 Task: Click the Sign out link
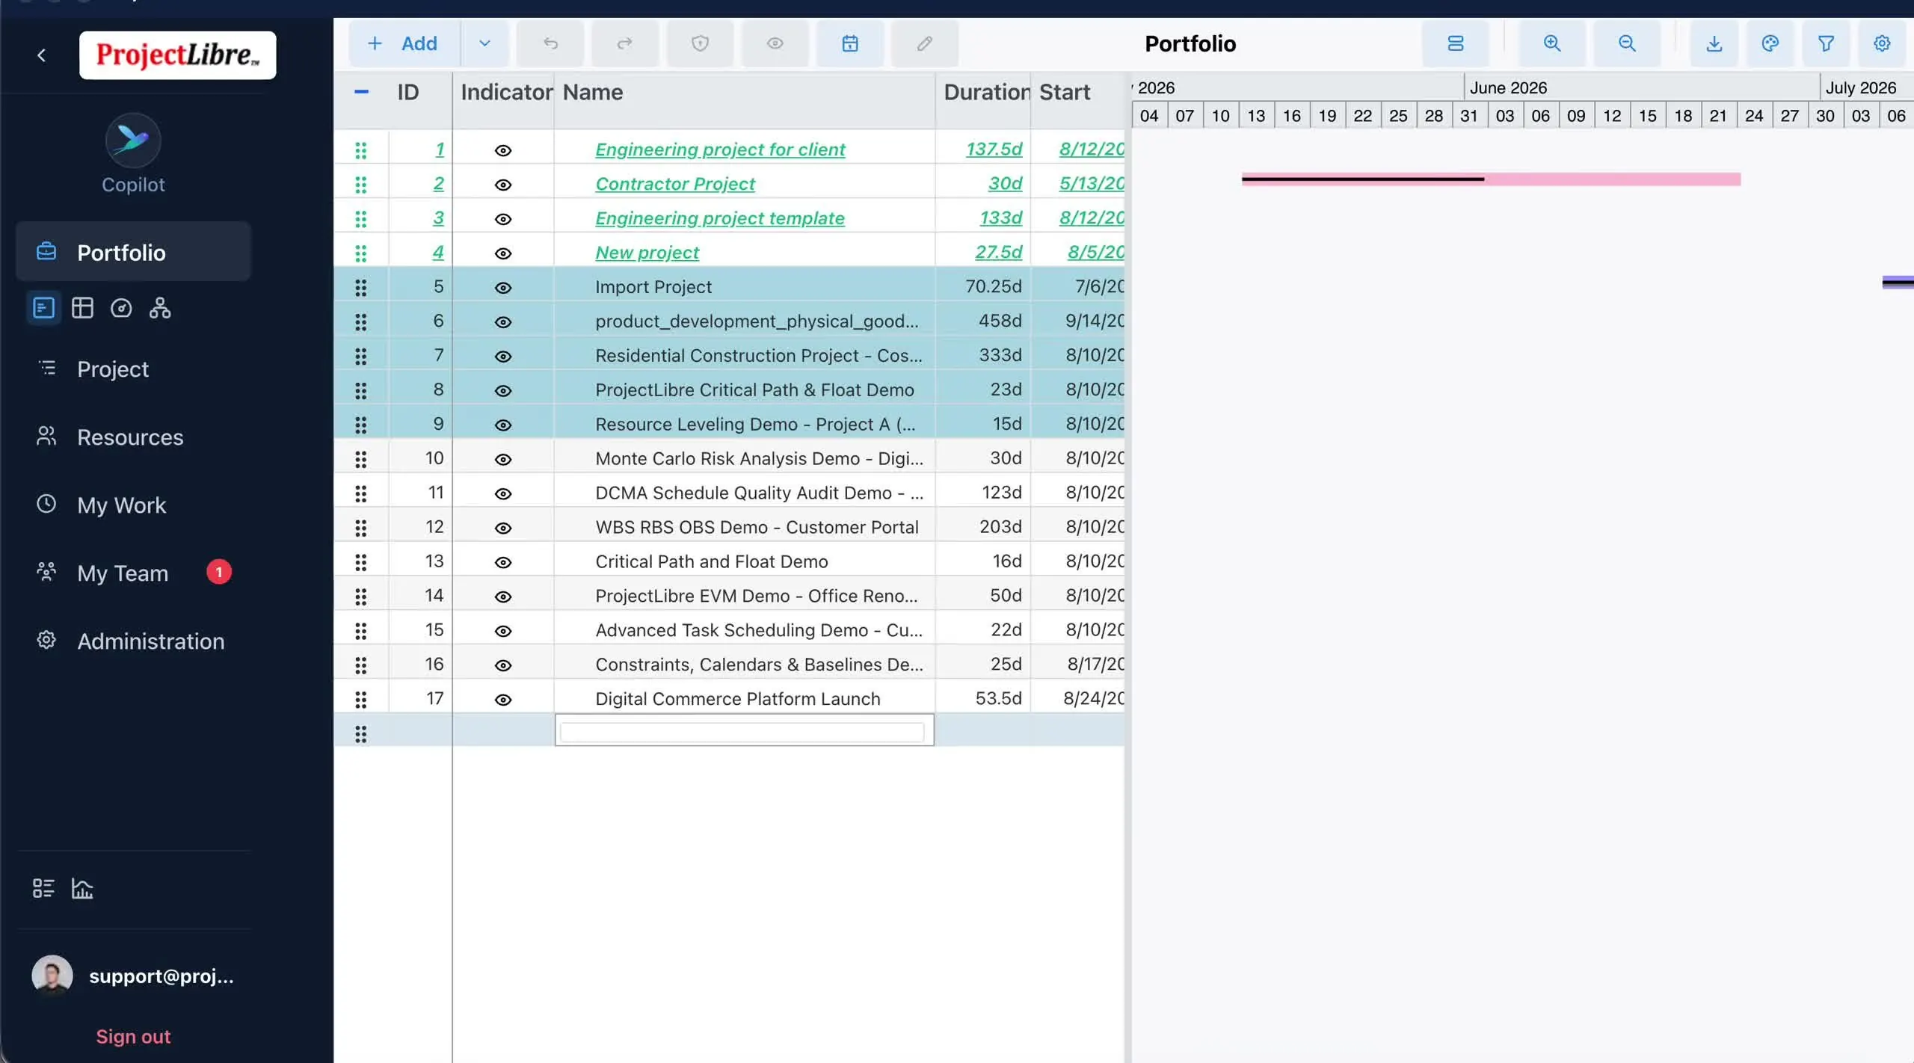(133, 1036)
